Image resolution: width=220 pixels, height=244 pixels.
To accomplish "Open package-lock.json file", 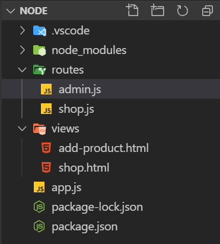I will (111, 207).
